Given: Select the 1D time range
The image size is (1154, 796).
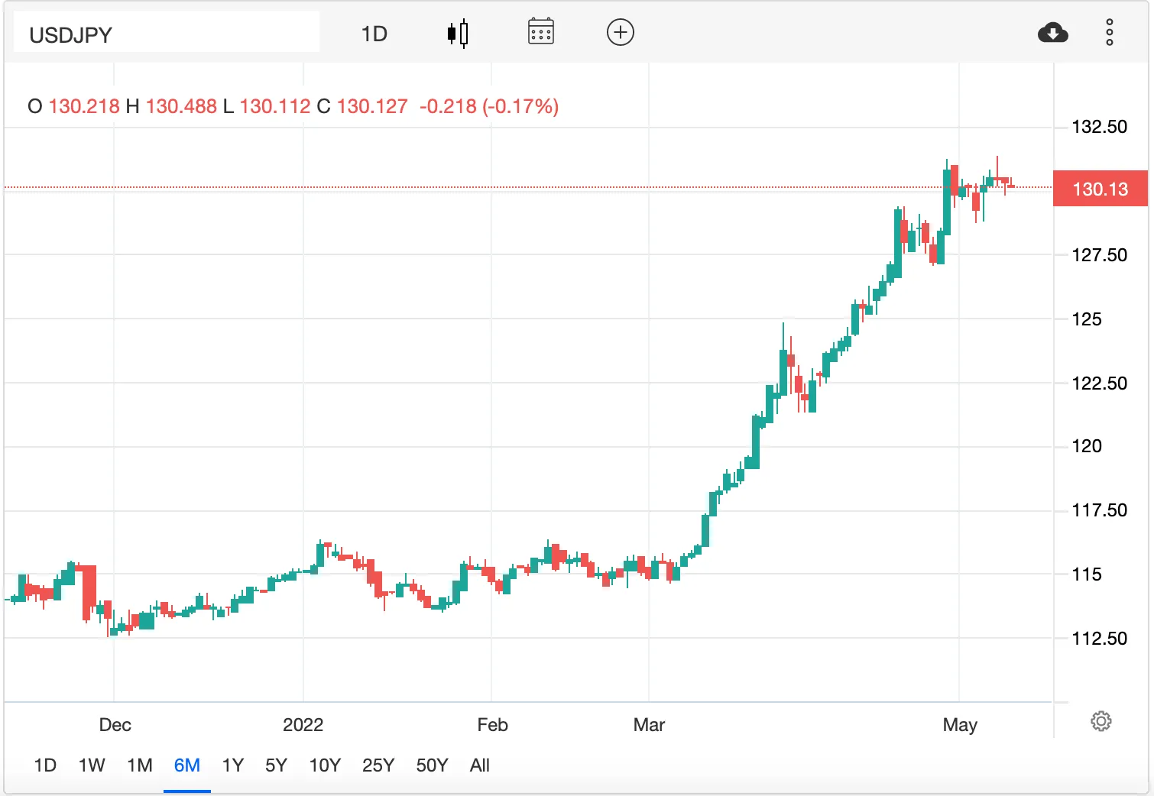Looking at the screenshot, I should 45,765.
